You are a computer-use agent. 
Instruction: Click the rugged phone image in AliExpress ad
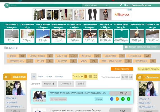point(53,15)
